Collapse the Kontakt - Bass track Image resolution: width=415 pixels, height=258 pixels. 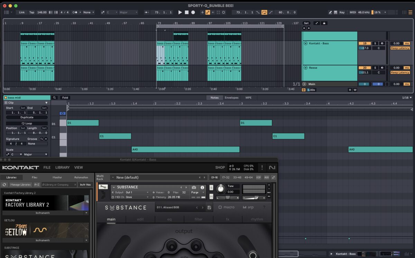click(x=305, y=44)
